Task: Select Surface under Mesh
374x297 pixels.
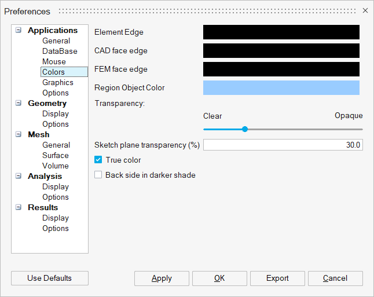Action: [x=56, y=156]
